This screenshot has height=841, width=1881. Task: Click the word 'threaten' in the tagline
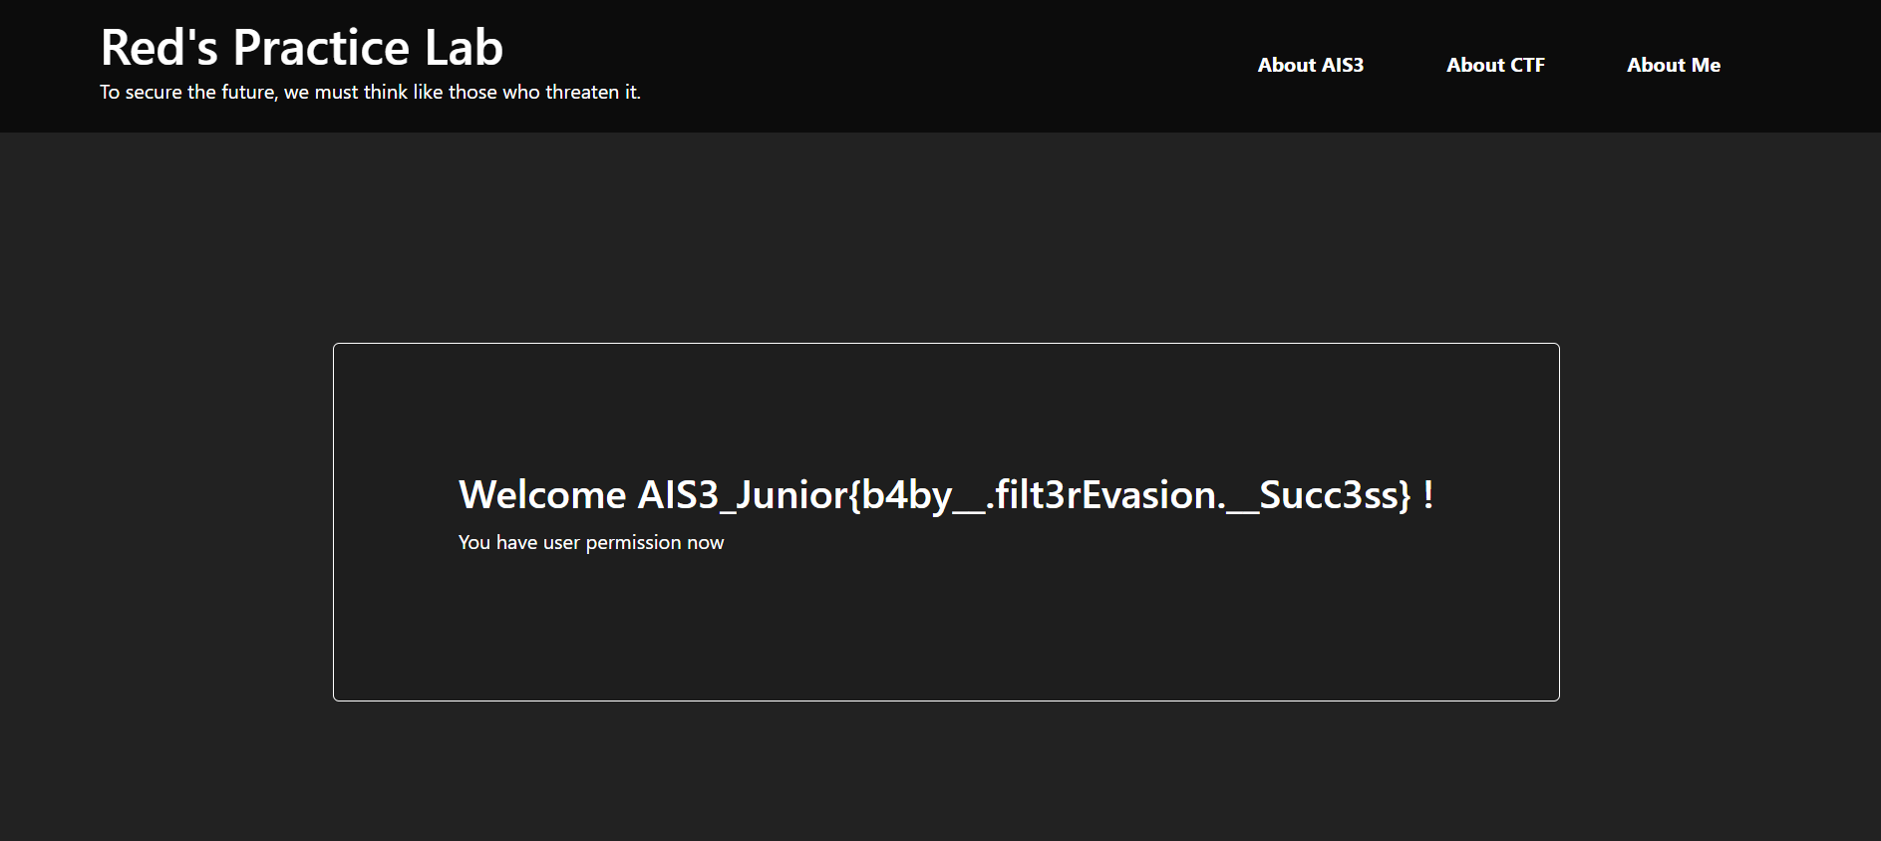click(582, 92)
